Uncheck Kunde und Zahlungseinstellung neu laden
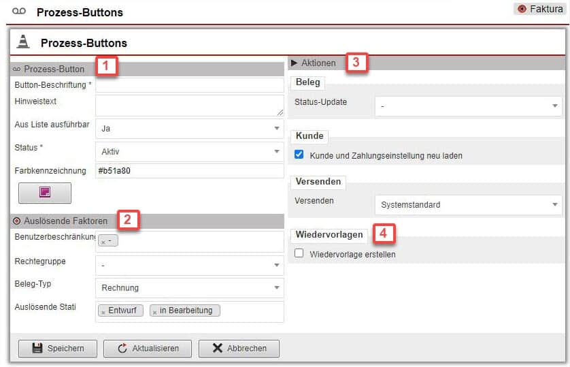This screenshot has height=367, width=570. [x=299, y=155]
